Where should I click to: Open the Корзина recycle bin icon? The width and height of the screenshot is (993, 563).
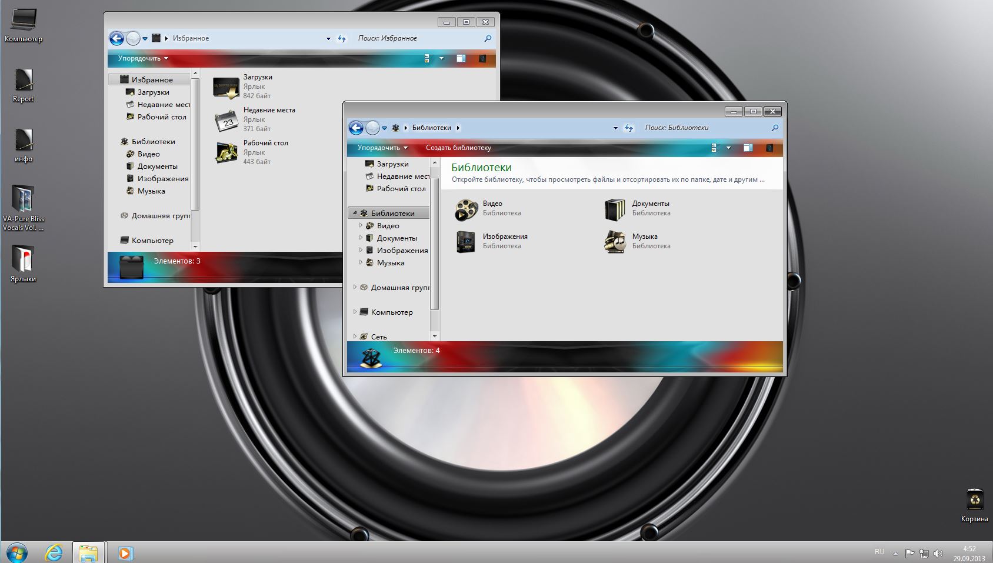[974, 505]
